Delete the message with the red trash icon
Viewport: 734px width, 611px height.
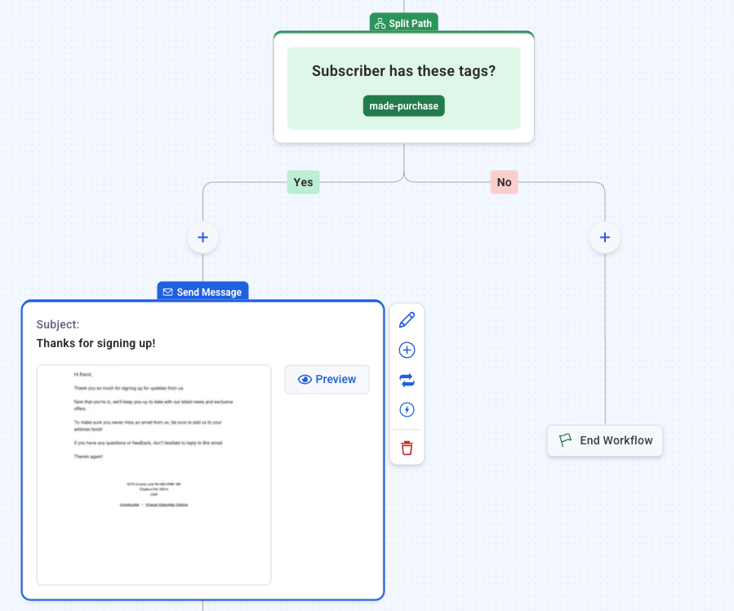point(407,448)
